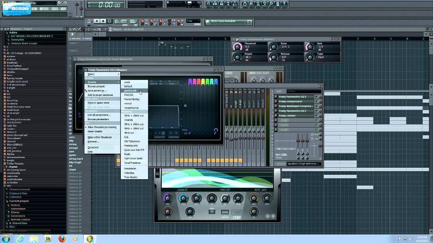Click COMPARE button in EQ window
433x243 pixels.
[x=174, y=137]
